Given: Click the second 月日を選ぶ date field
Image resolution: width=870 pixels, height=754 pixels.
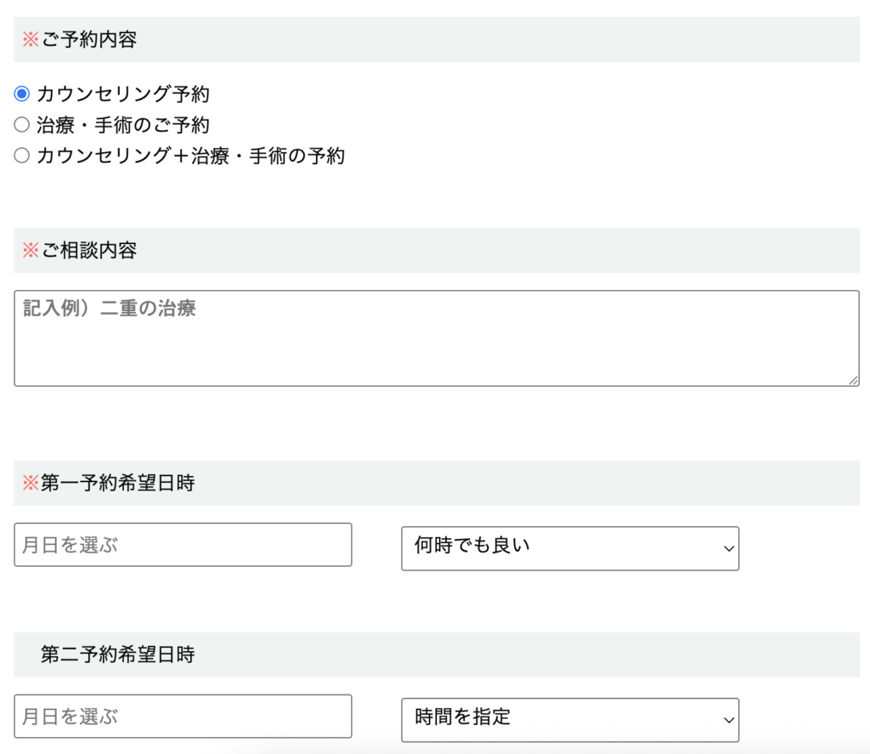Looking at the screenshot, I should point(183,716).
